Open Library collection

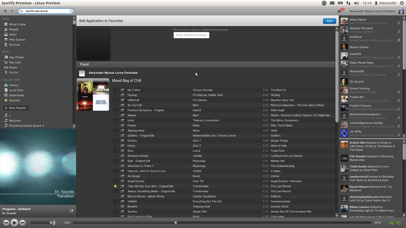click(14, 85)
